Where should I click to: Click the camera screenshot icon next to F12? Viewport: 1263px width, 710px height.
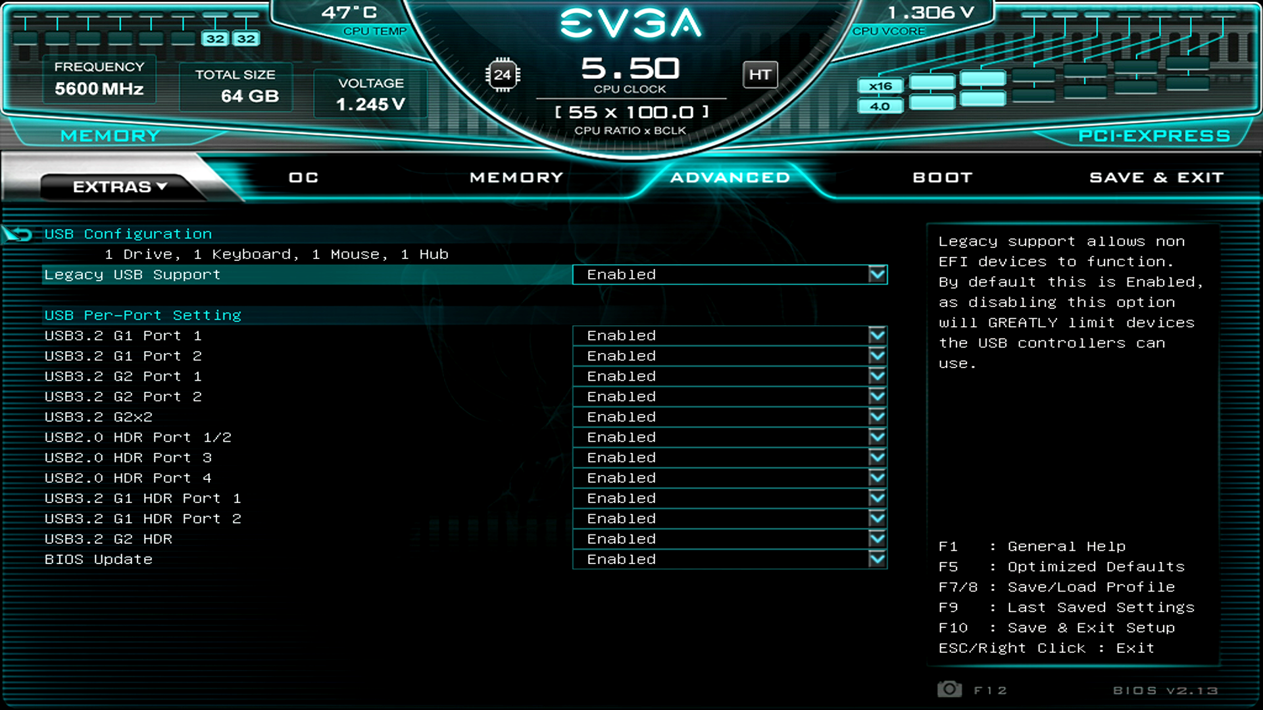(x=949, y=689)
